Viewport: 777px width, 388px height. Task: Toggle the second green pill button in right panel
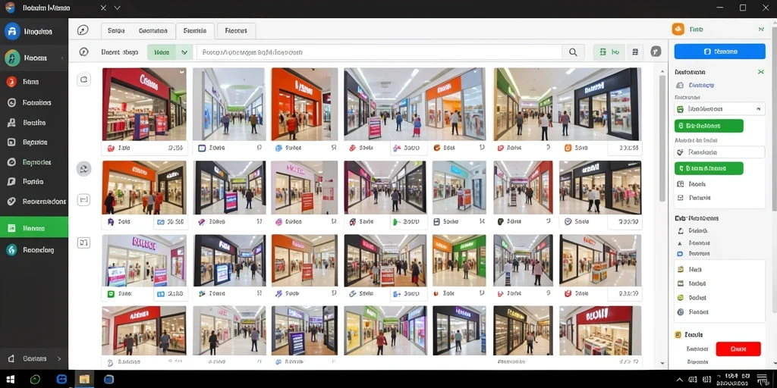[x=709, y=168]
